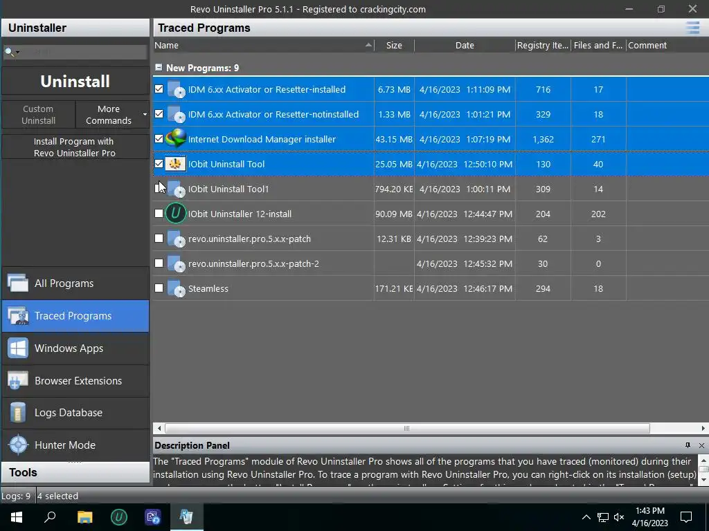
Task: Sort by the Date column header
Action: point(465,45)
